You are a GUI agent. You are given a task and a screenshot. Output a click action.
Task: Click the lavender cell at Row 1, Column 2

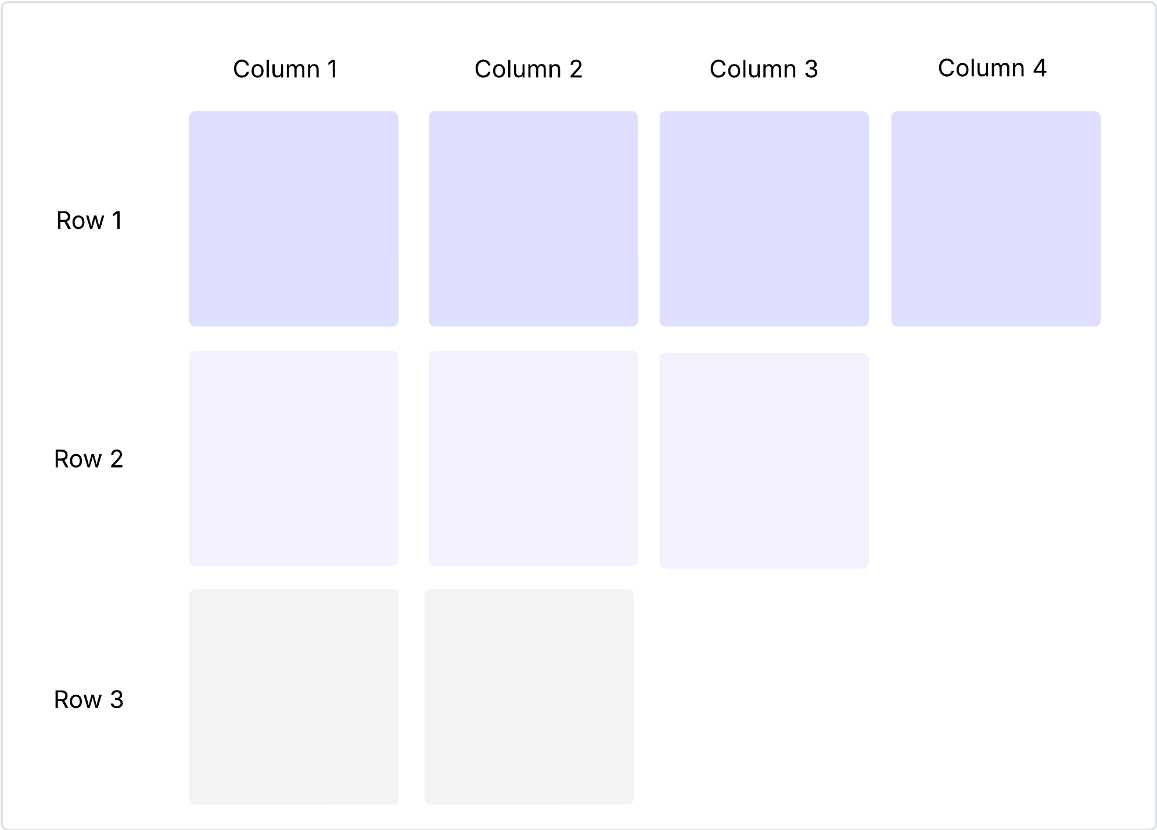coord(533,218)
